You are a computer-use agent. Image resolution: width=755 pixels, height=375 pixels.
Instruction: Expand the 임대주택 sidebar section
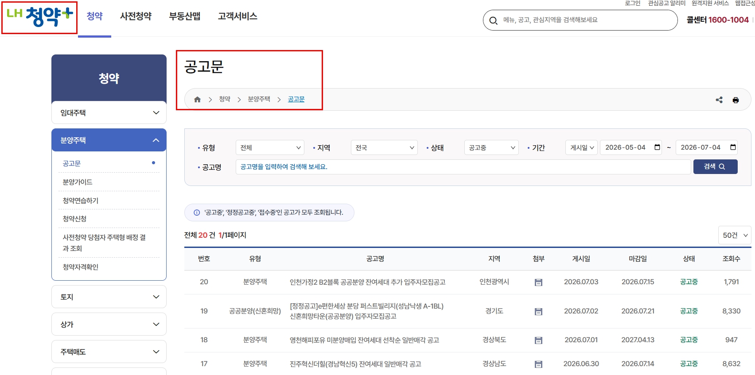(109, 113)
